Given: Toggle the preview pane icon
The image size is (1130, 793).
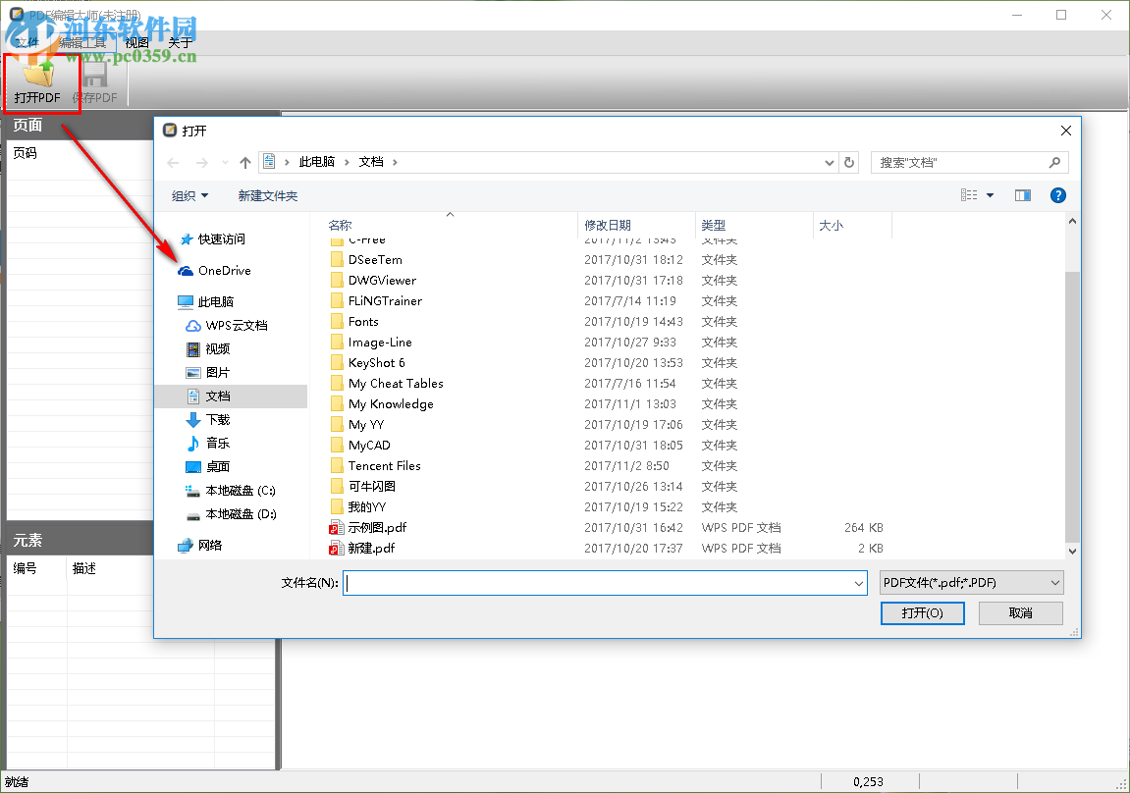Looking at the screenshot, I should click(1022, 195).
